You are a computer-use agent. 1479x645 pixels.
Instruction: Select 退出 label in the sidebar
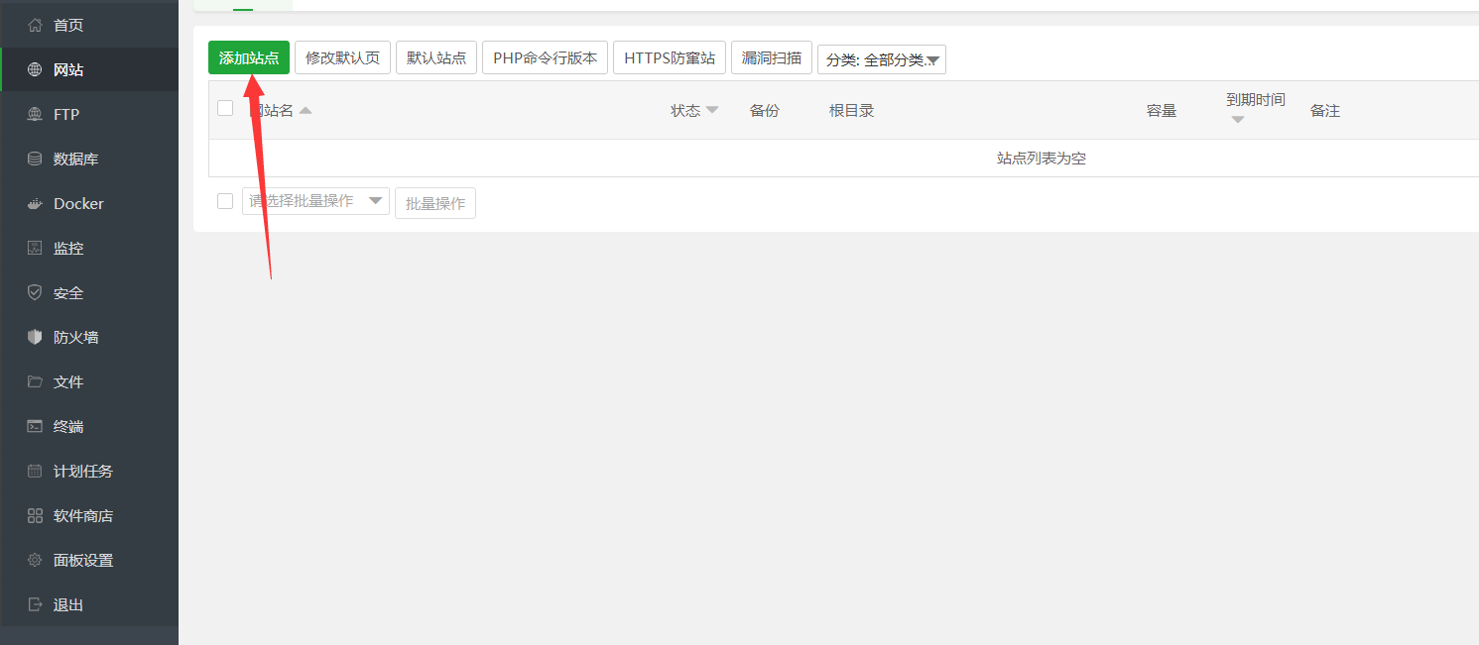(68, 604)
